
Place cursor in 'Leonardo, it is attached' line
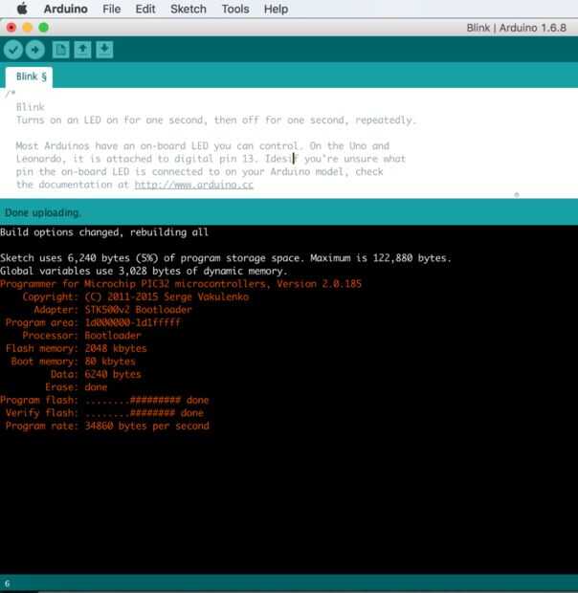click(211, 159)
